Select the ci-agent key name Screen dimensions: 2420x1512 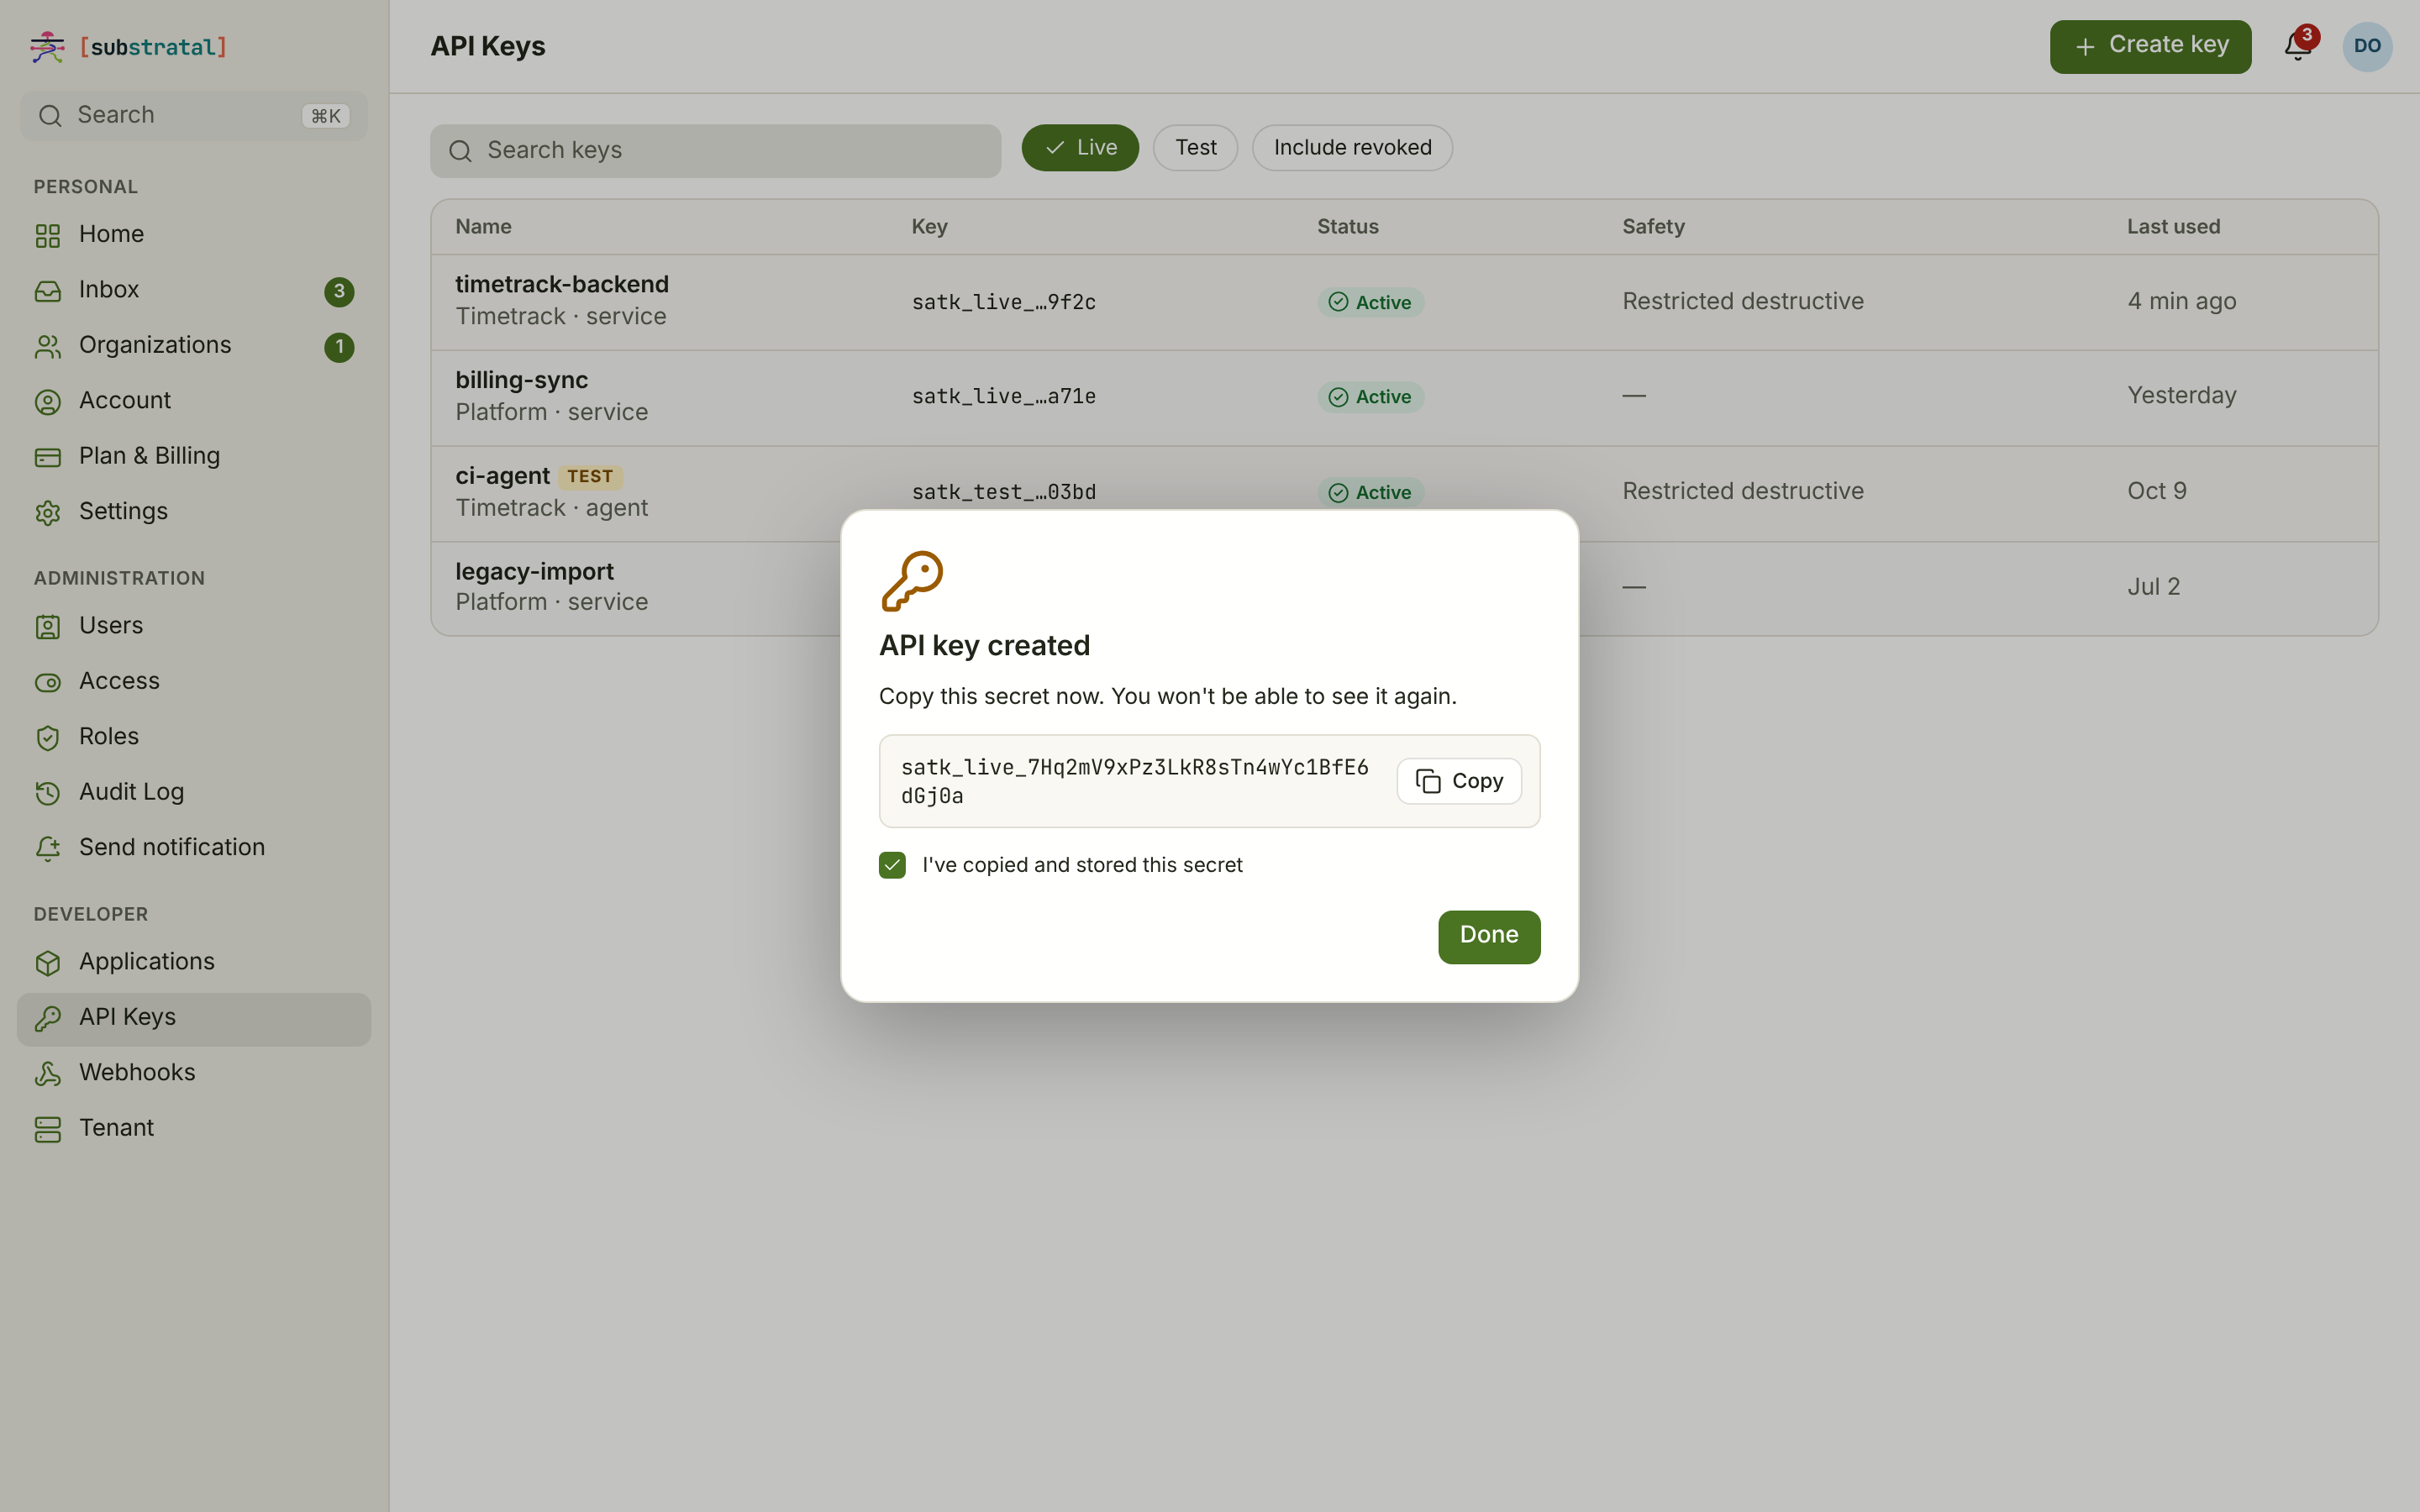[x=502, y=476]
